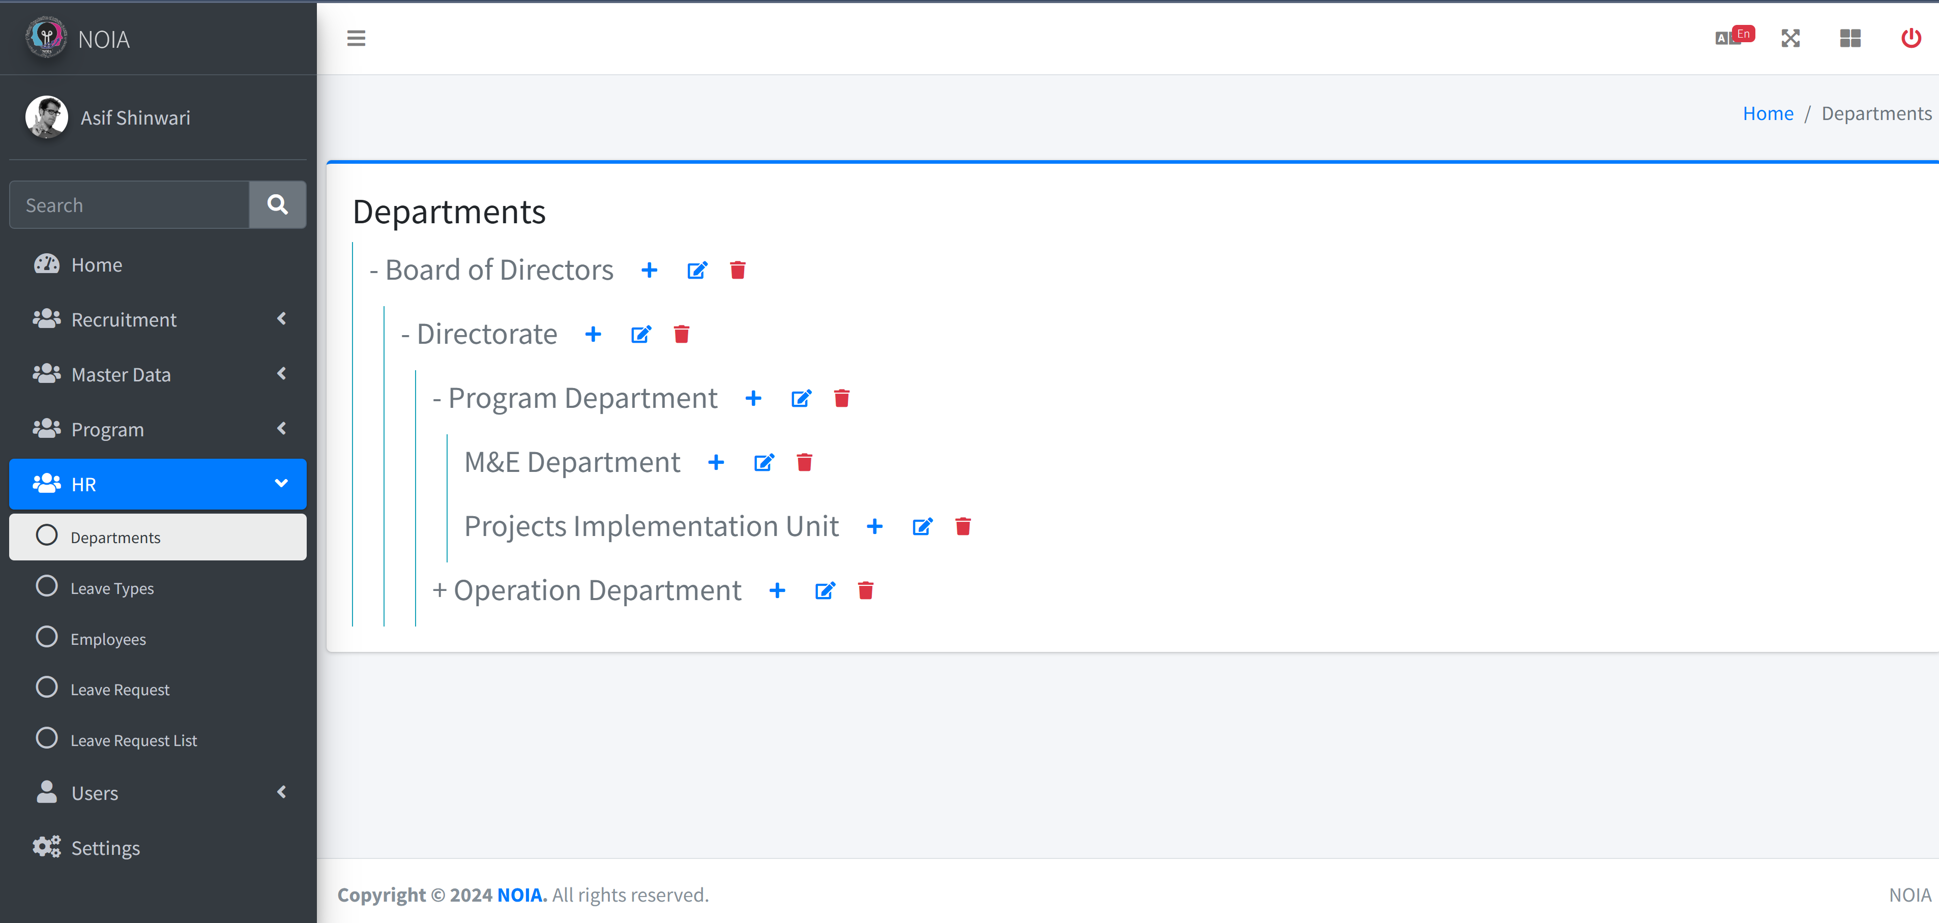The width and height of the screenshot is (1939, 923).
Task: Open the grid apps icon in header
Action: [1850, 38]
